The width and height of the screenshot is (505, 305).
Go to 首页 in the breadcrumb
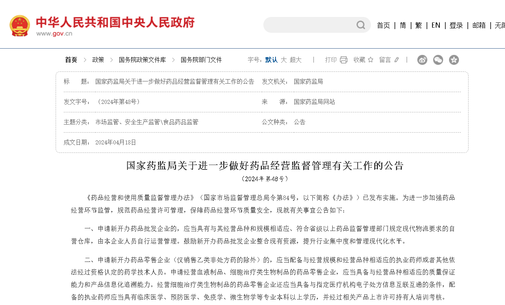[71, 60]
